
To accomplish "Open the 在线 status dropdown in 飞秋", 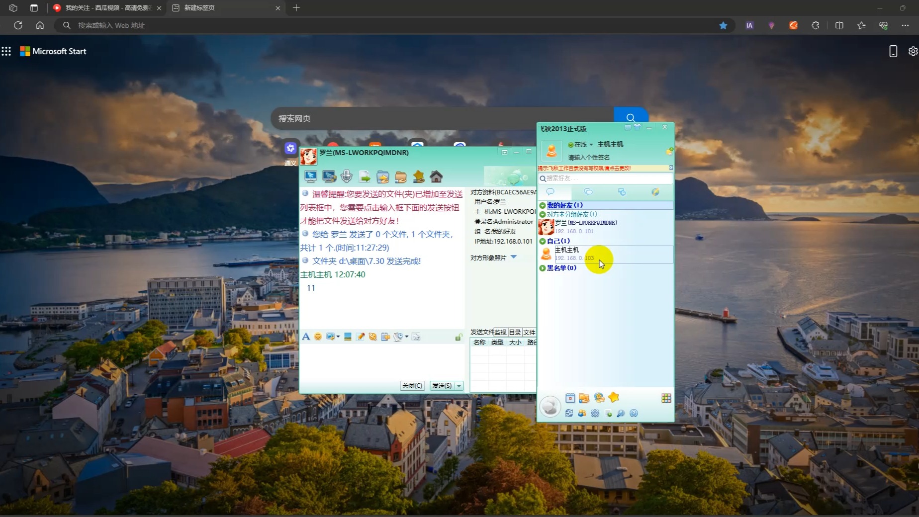I will (580, 145).
